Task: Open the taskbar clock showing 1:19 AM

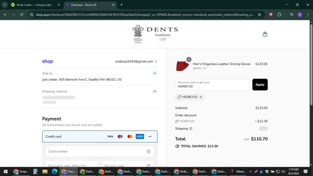Action: (293, 172)
